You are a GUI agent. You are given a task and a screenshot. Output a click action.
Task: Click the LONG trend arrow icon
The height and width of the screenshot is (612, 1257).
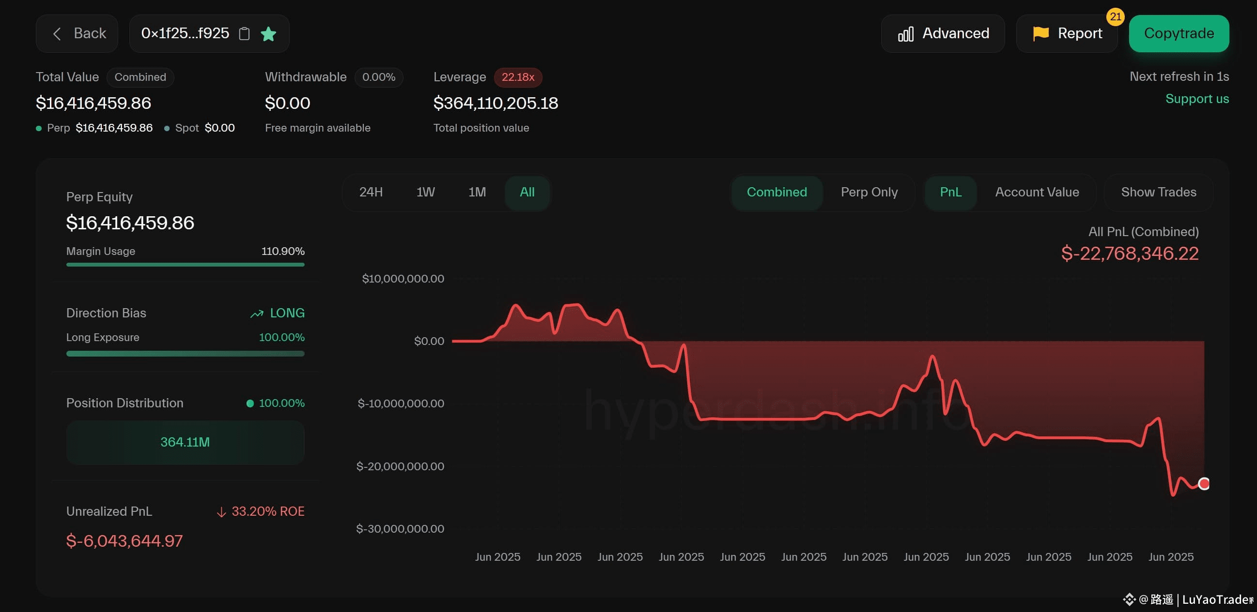pyautogui.click(x=257, y=314)
